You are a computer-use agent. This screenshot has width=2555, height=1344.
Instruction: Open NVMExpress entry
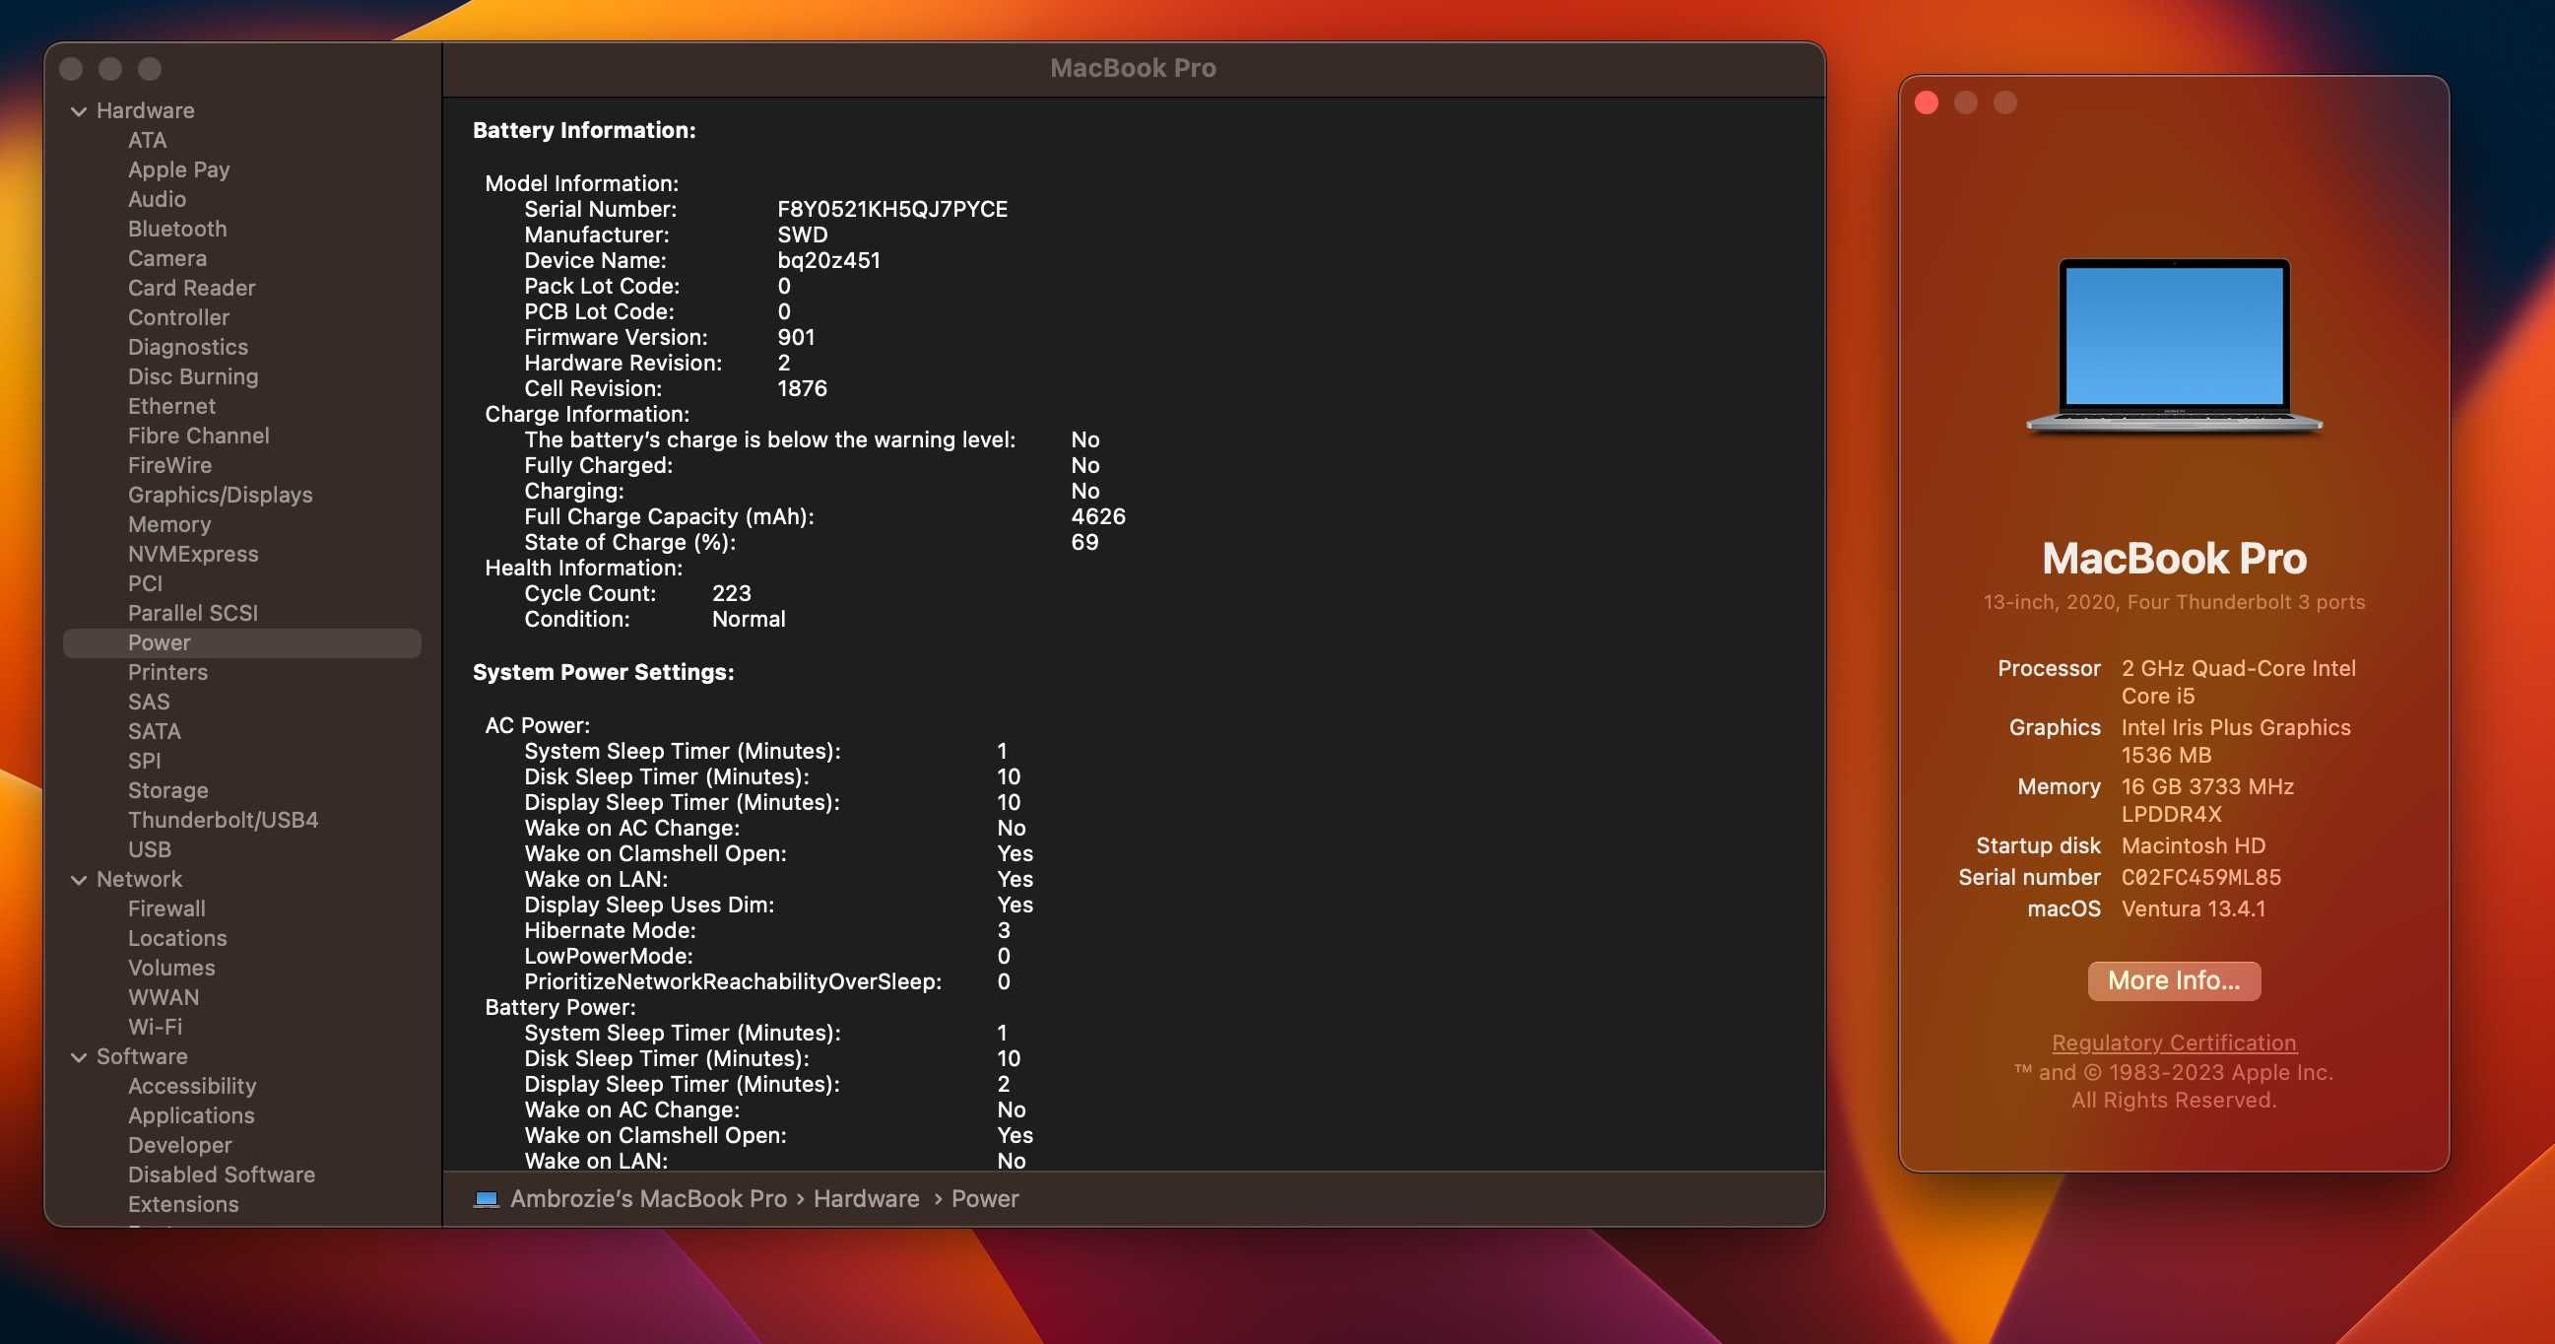tap(193, 555)
